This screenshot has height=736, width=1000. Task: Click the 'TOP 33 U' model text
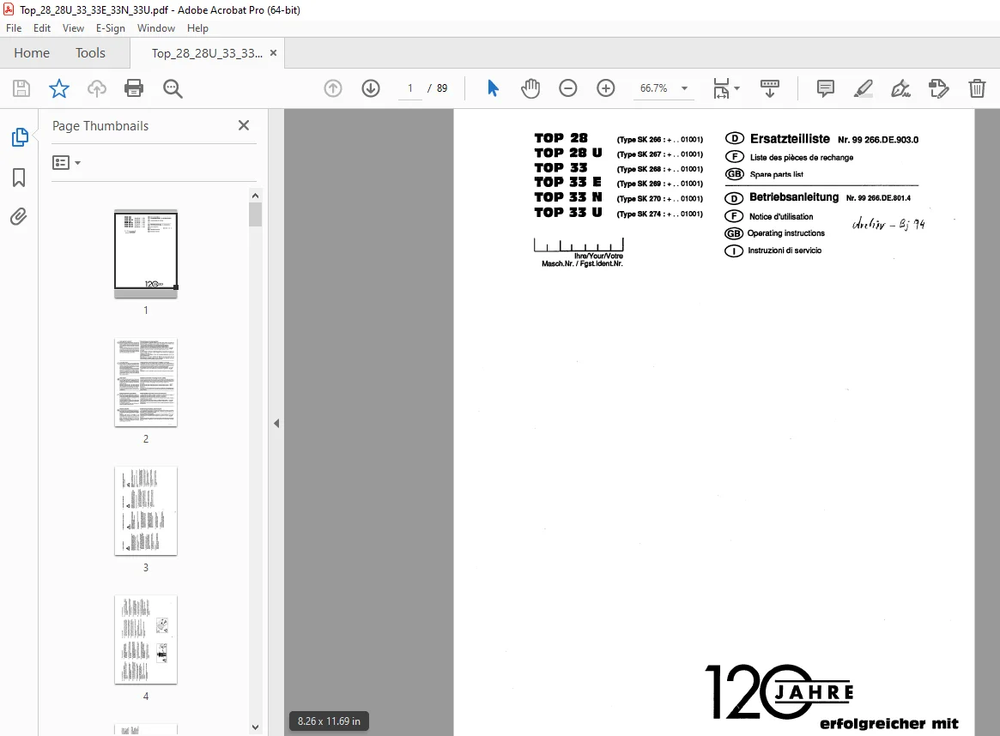point(567,212)
